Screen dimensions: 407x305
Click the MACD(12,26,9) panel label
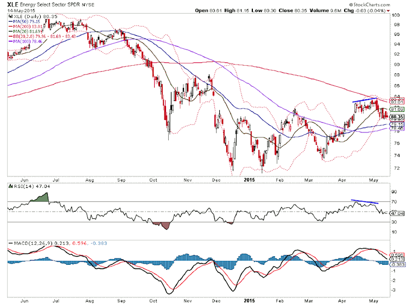click(33, 243)
